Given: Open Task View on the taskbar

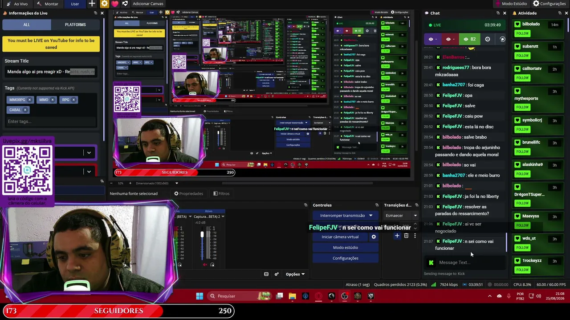Looking at the screenshot, I should (279, 296).
